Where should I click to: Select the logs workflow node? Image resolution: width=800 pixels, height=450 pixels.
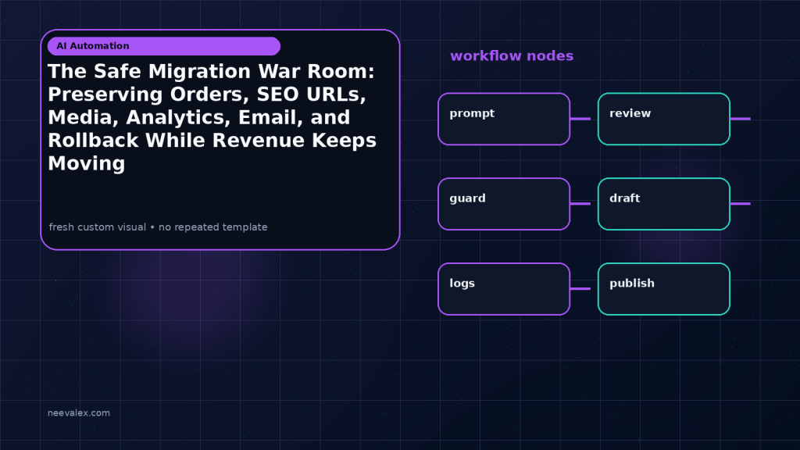point(504,289)
